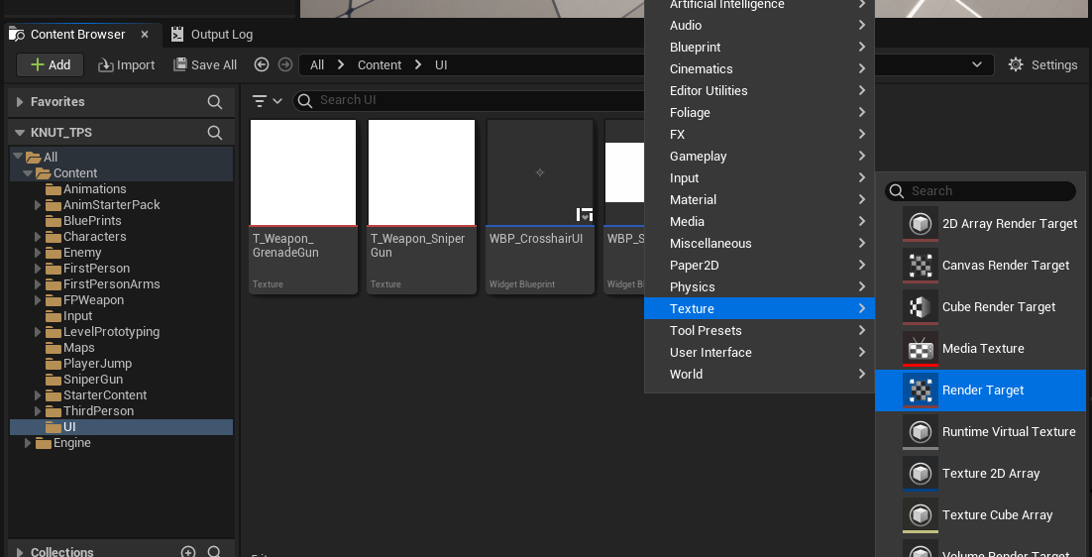Viewport: 1092px width, 557px height.
Task: Choose the Texture 2D Array icon
Action: 920,474
